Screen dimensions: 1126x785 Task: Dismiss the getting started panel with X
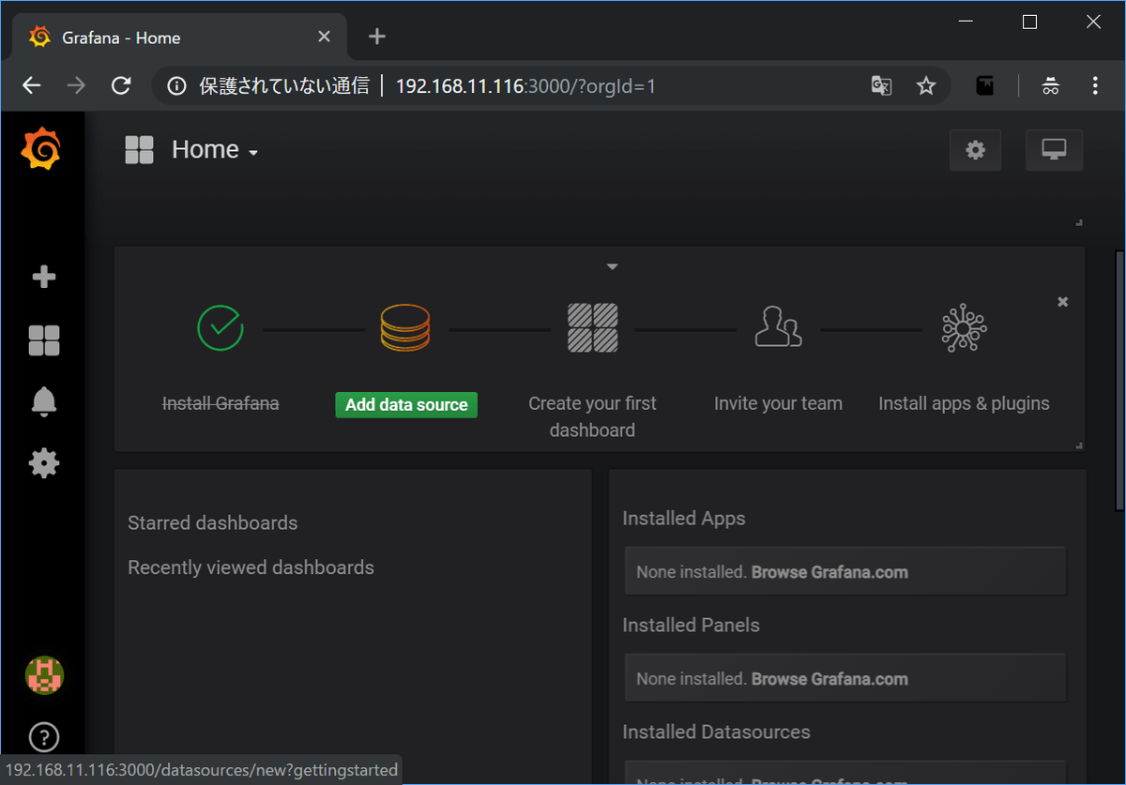point(1062,302)
